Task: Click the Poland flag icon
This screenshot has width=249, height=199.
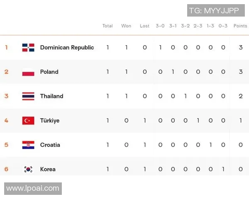Action: pyautogui.click(x=28, y=72)
